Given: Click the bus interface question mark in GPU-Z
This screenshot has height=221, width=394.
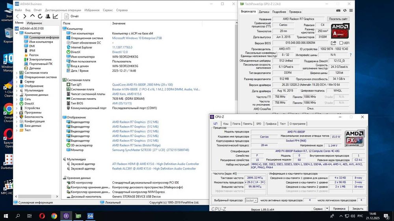Looking at the screenshot, I should (x=351, y=55).
